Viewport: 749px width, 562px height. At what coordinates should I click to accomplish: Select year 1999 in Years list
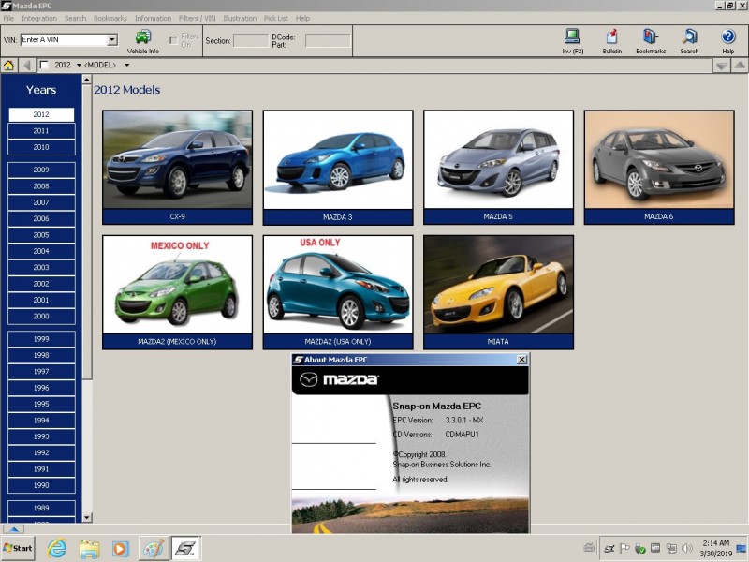tap(41, 339)
